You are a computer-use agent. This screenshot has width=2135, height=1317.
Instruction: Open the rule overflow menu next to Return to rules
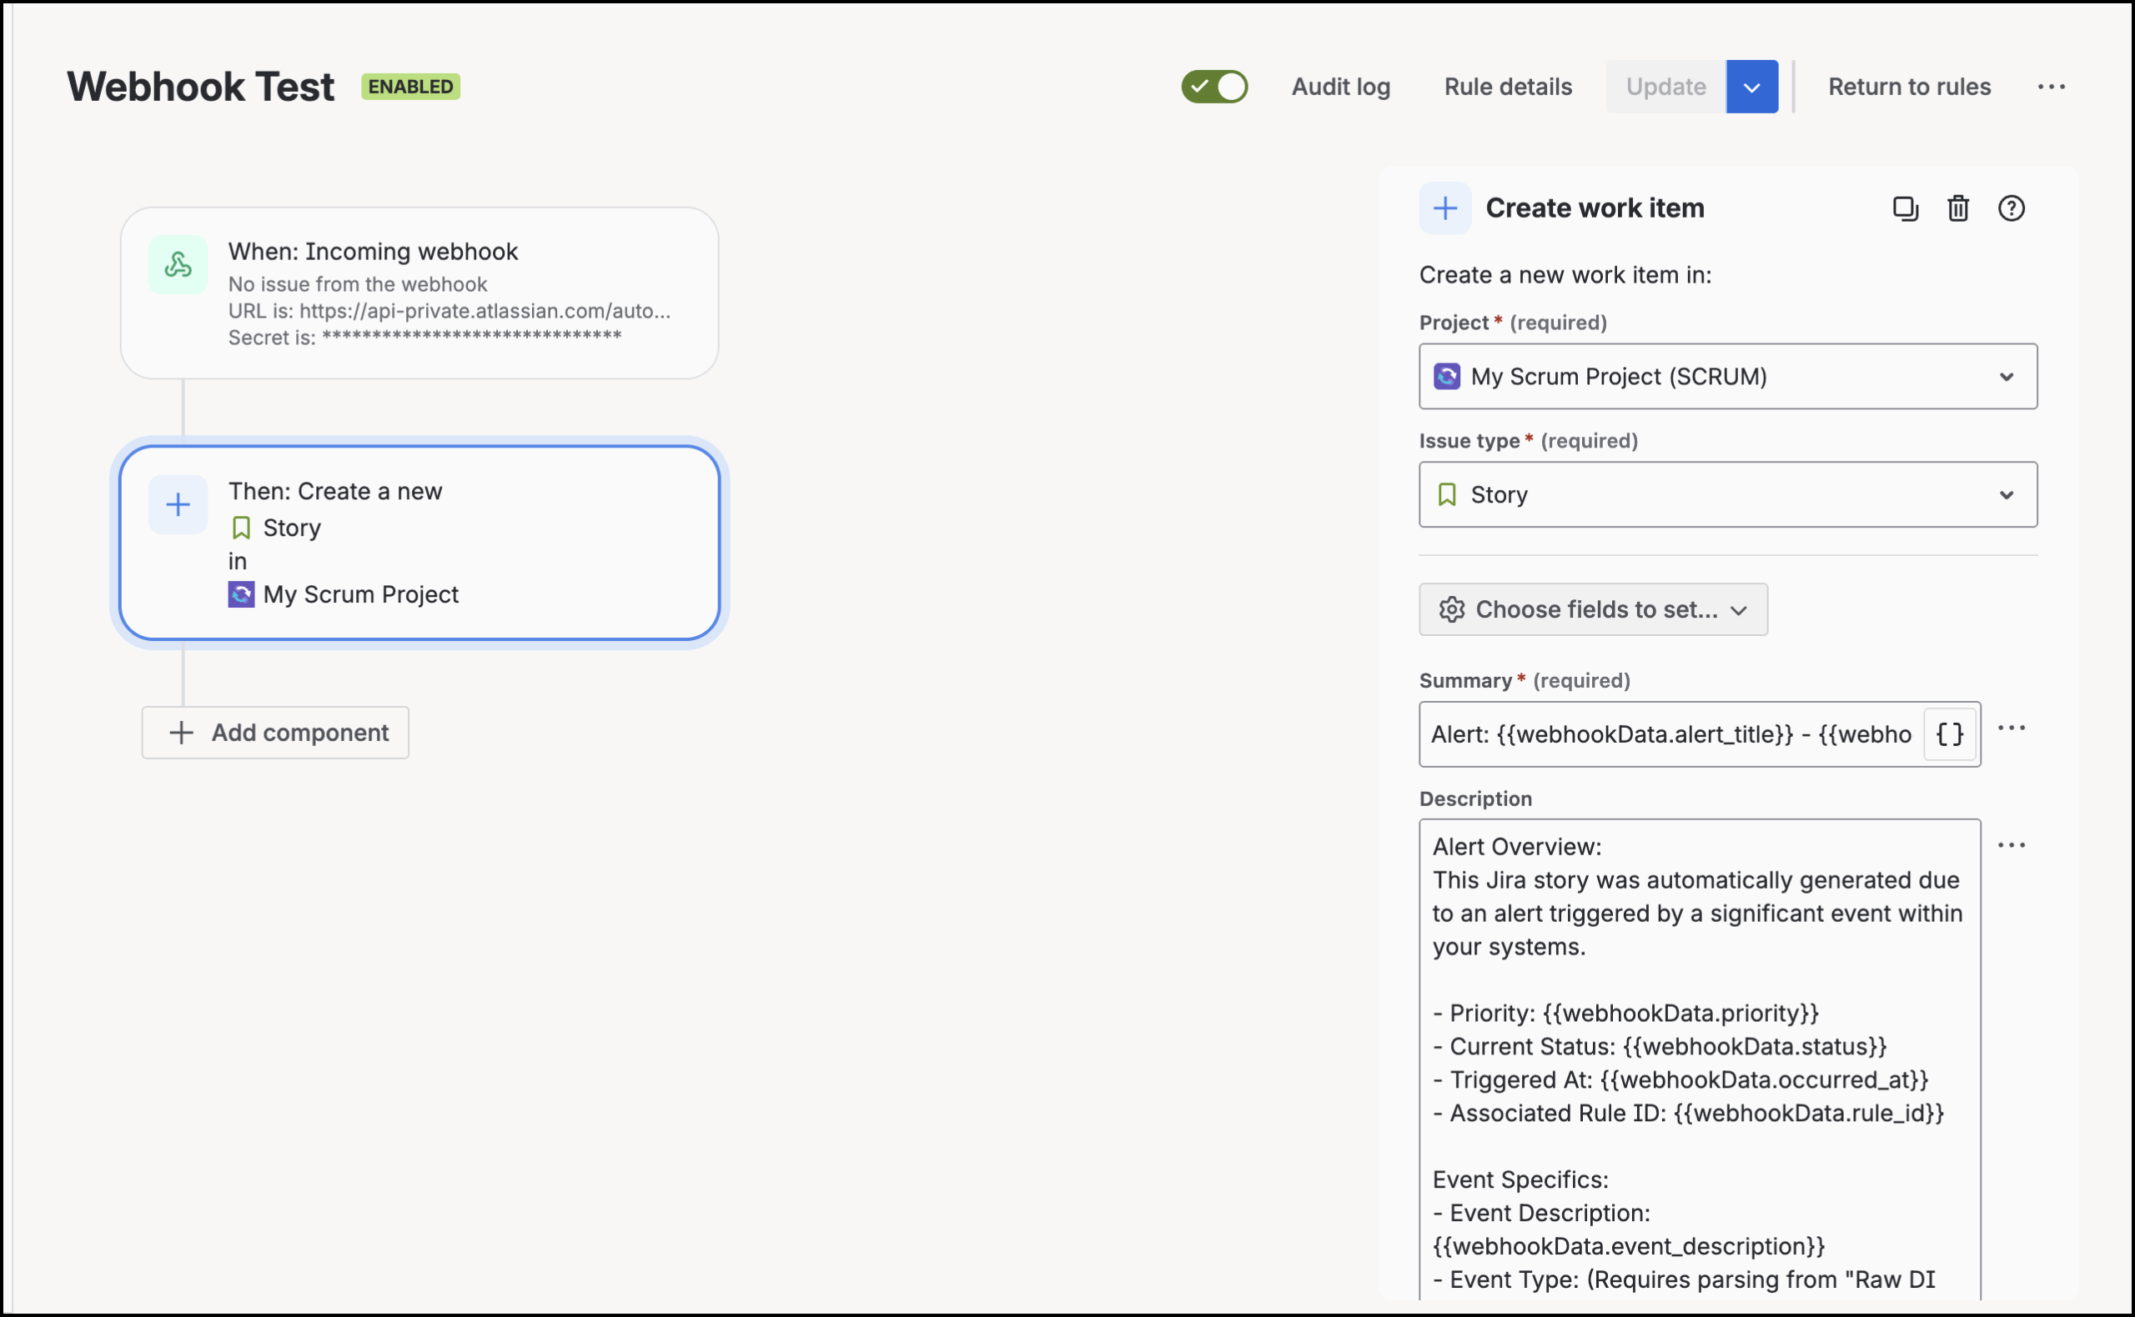click(x=2052, y=86)
